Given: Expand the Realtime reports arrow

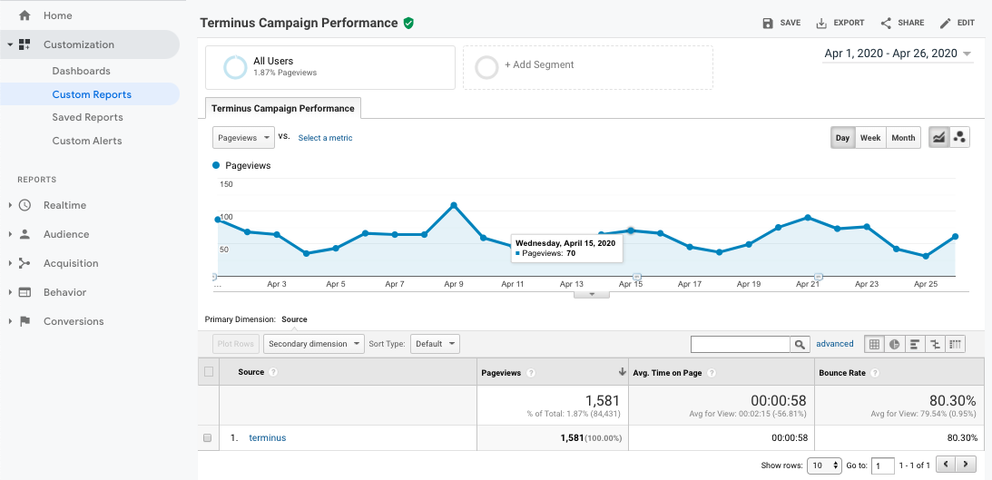Looking at the screenshot, I should tap(10, 206).
